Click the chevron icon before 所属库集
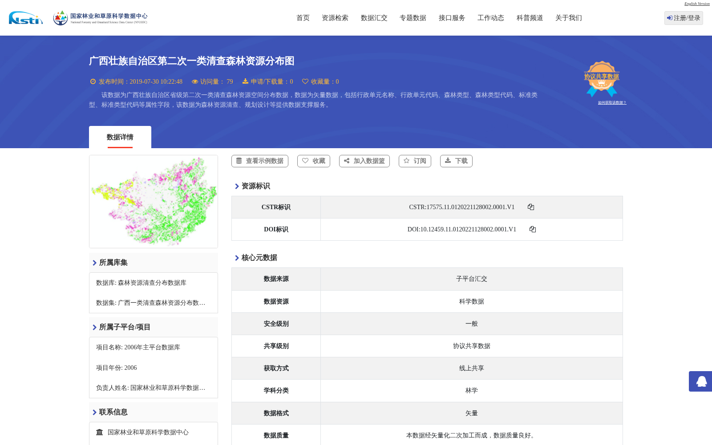712x445 pixels. pos(94,263)
